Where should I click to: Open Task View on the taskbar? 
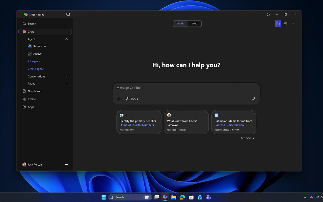coord(156,197)
